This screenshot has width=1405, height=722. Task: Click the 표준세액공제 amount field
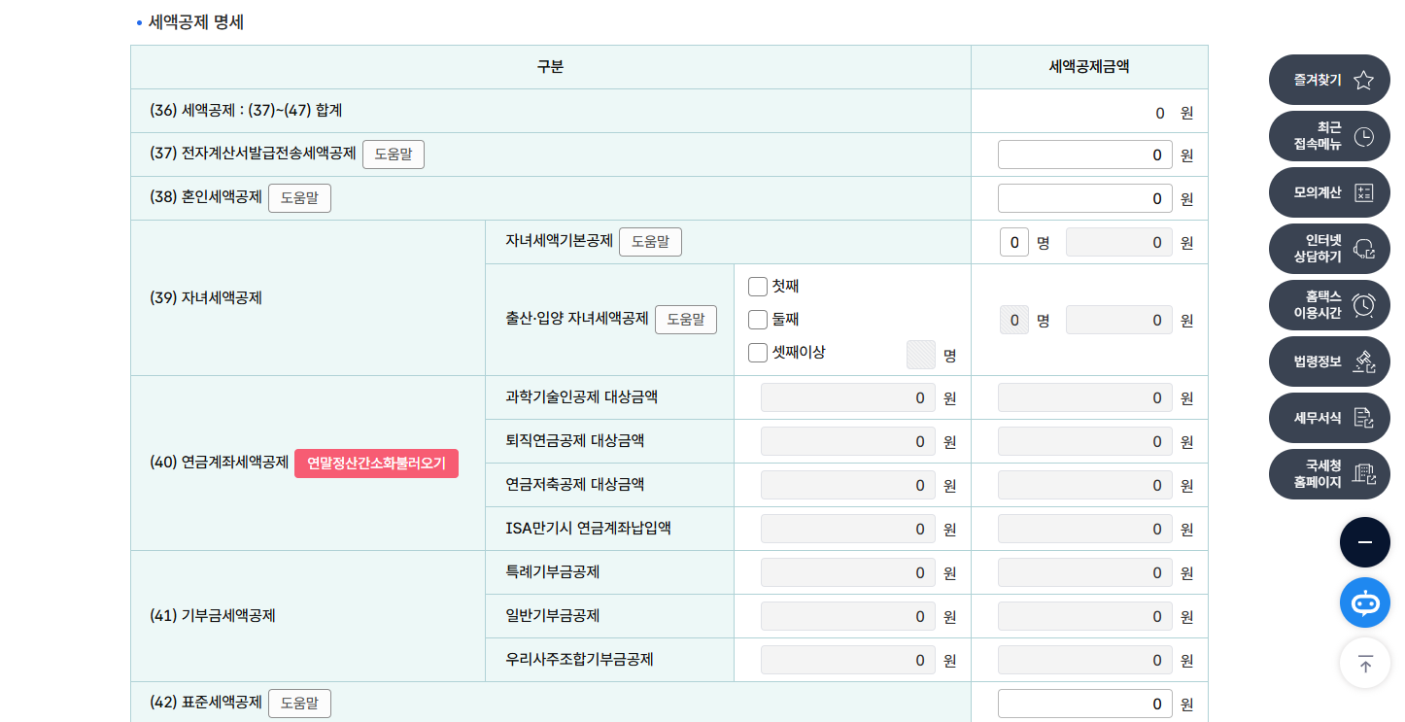tap(1084, 704)
